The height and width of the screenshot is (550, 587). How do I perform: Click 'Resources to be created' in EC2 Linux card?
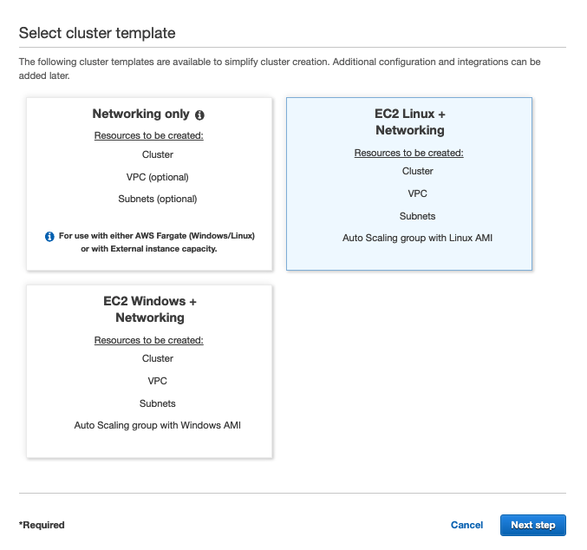[409, 153]
